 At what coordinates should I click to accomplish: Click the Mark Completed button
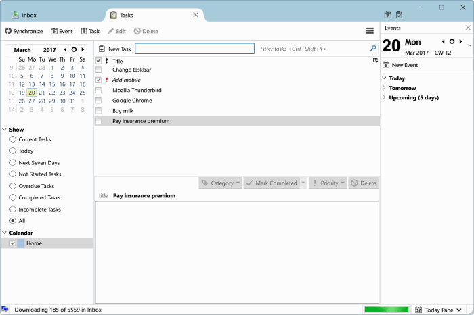tap(272, 183)
